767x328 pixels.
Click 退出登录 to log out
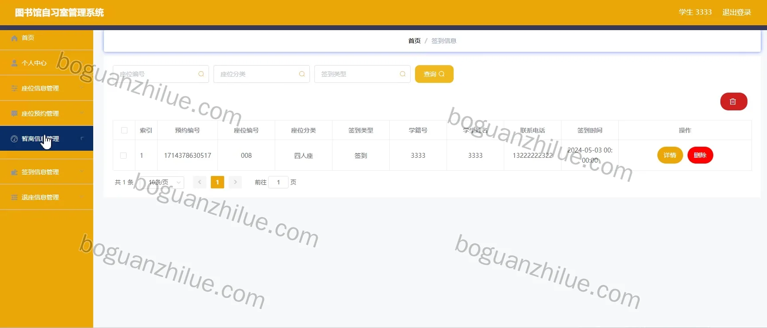click(737, 12)
